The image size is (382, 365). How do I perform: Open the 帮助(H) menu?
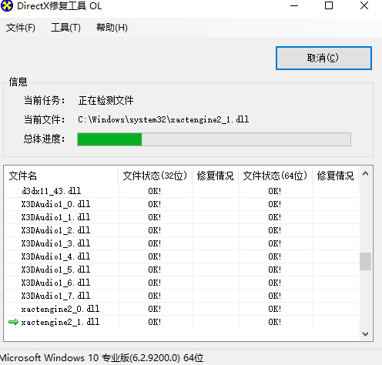[x=112, y=28]
